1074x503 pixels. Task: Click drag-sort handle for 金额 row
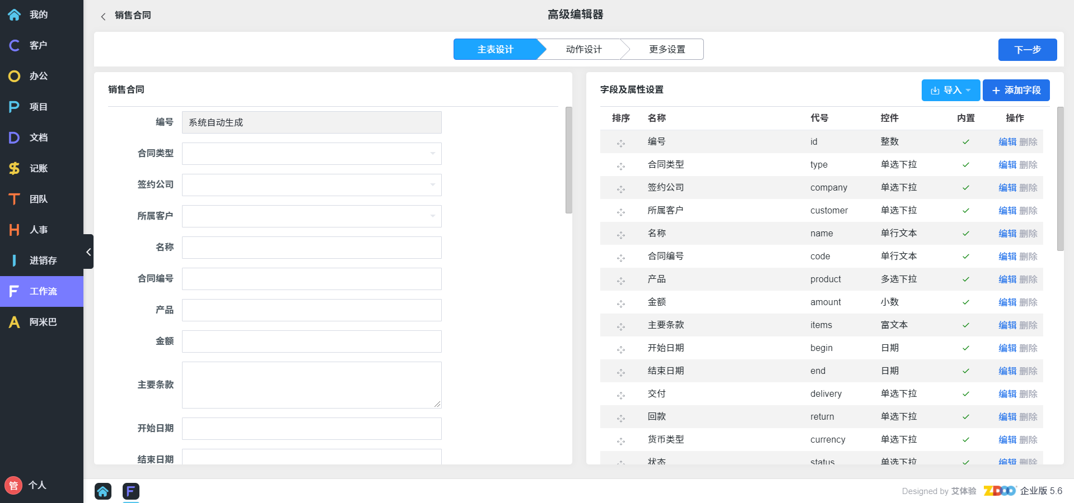tap(620, 303)
